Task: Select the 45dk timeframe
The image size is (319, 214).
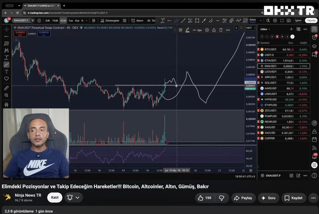Action: click(63, 21)
